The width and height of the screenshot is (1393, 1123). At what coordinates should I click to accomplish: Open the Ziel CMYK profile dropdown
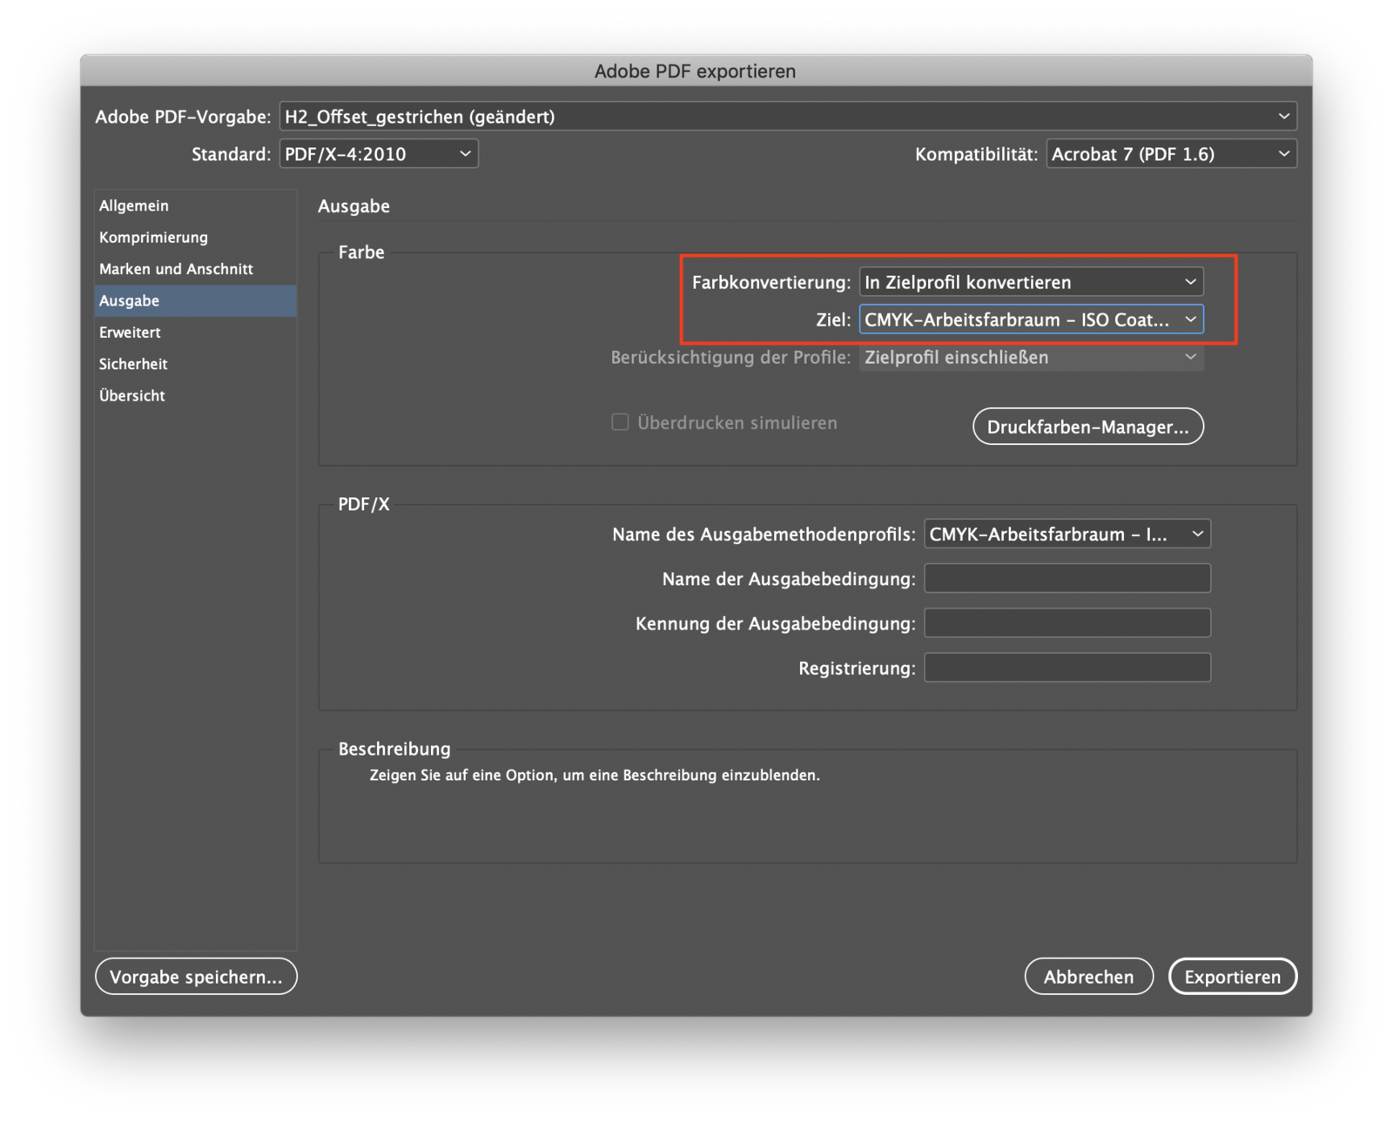click(x=1031, y=319)
